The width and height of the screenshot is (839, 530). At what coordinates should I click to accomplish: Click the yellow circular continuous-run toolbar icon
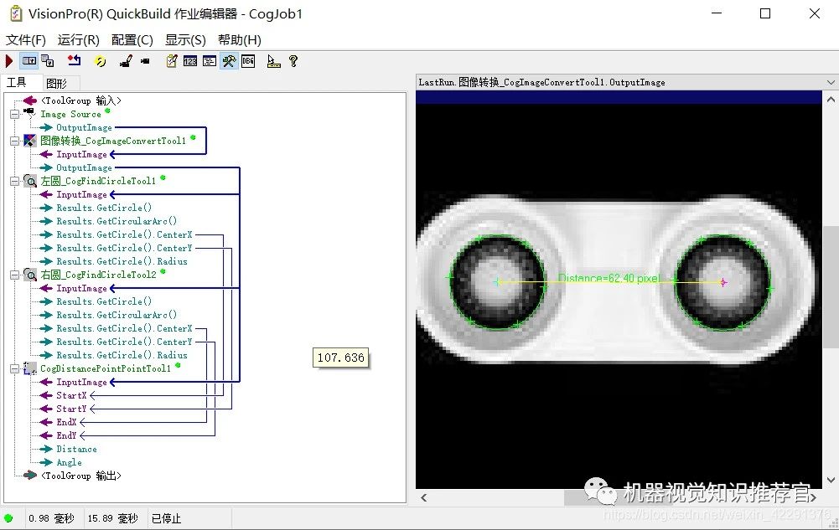pyautogui.click(x=100, y=61)
